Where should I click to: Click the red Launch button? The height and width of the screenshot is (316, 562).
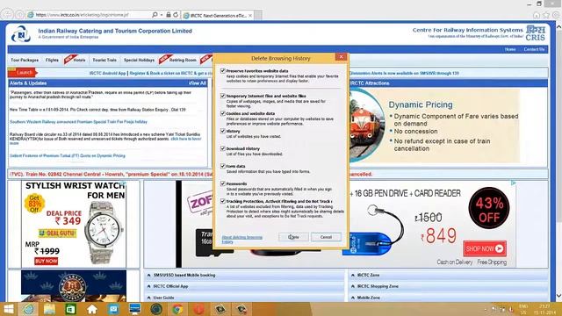click(23, 73)
